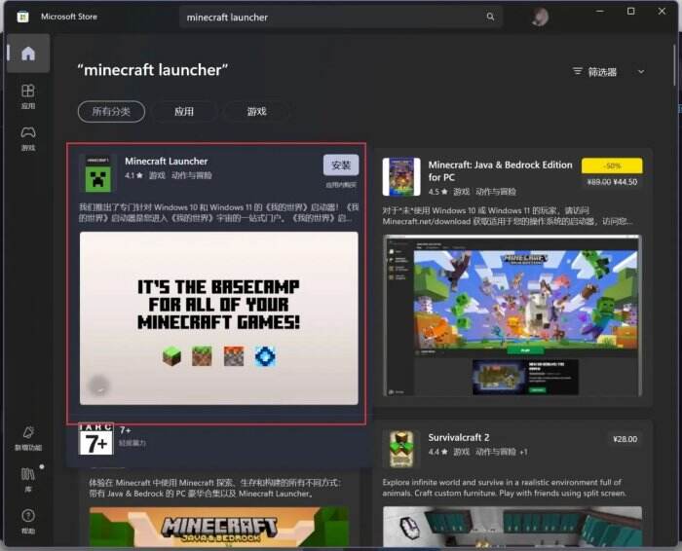Open the user profile avatar

540,17
